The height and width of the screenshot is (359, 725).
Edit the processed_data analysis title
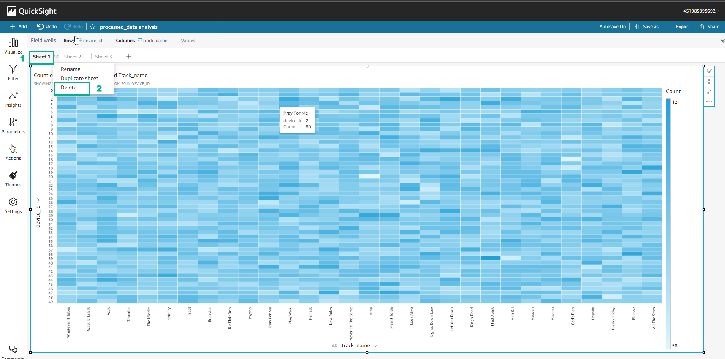pos(157,27)
